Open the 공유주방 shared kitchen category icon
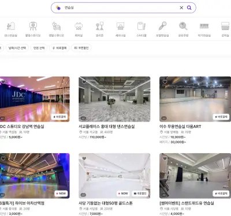 pyautogui.click(x=183, y=26)
